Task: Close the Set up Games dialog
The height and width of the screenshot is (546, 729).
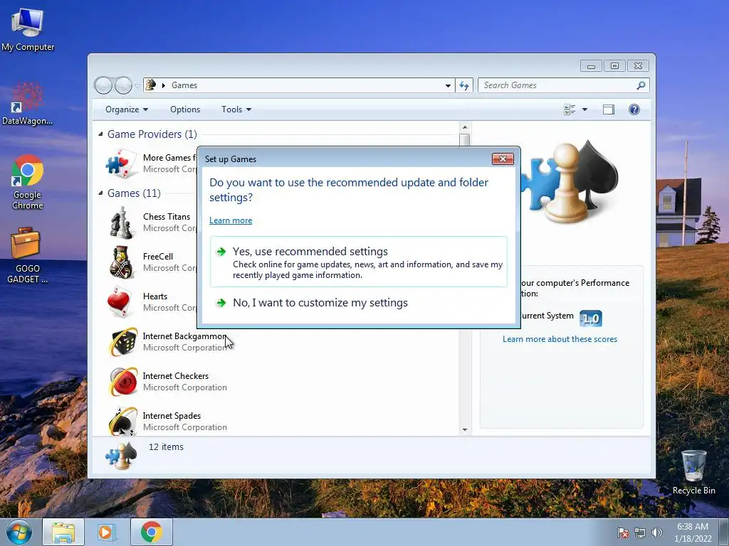Action: (503, 159)
